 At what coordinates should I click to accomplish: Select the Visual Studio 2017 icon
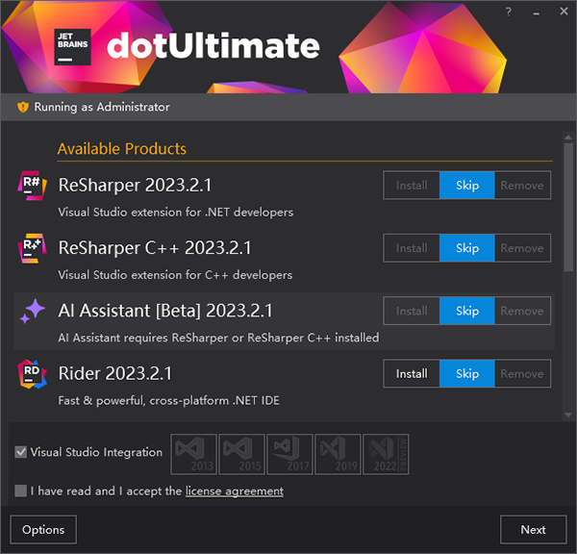coord(289,453)
